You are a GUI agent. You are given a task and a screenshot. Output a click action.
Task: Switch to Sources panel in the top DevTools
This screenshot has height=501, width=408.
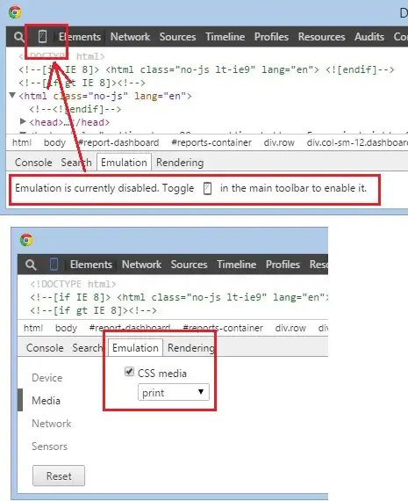tap(178, 37)
